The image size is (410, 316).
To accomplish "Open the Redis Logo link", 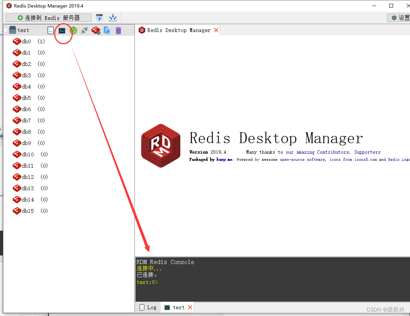I will point(399,159).
